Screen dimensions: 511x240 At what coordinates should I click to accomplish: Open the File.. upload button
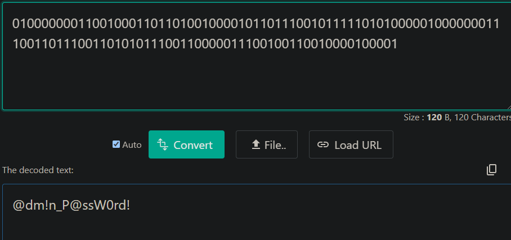266,144
